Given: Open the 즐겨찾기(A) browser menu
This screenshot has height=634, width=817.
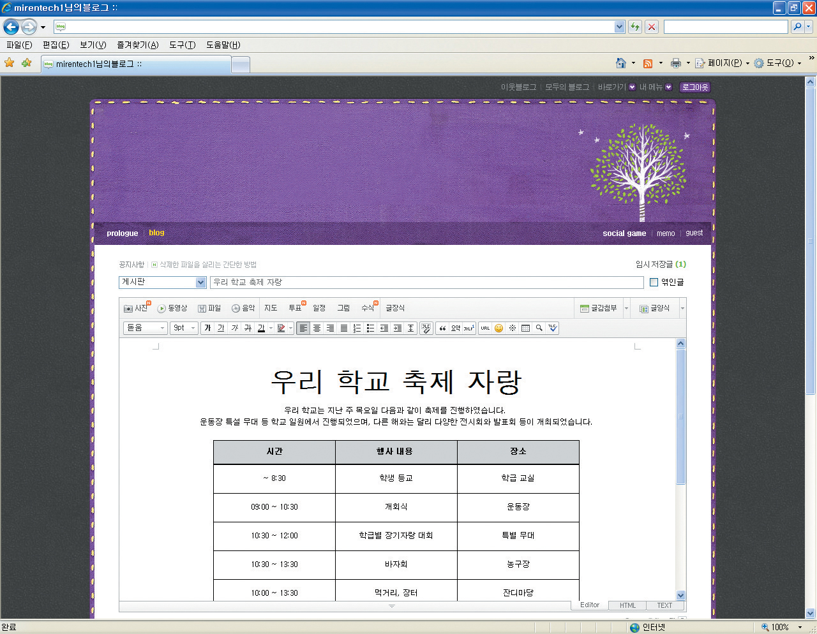Looking at the screenshot, I should tap(137, 45).
